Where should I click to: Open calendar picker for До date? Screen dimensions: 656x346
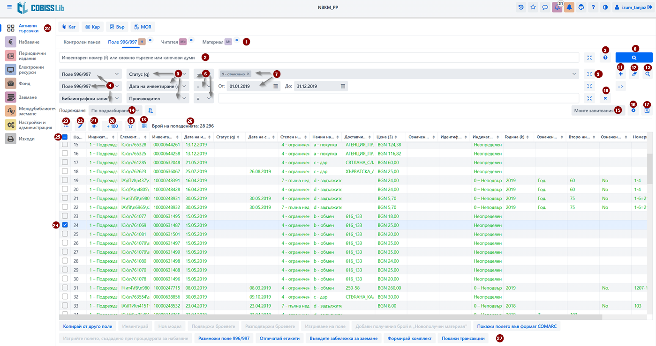click(x=343, y=86)
